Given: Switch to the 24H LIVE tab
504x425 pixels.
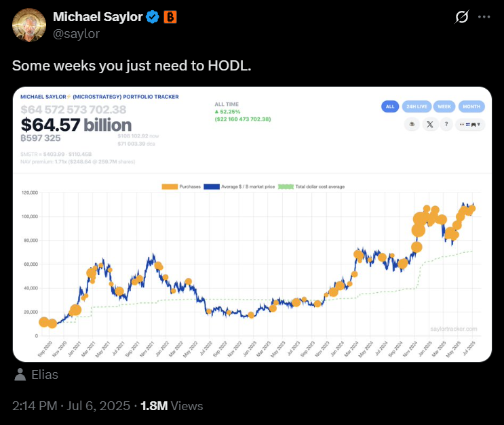Looking at the screenshot, I should tap(416, 106).
